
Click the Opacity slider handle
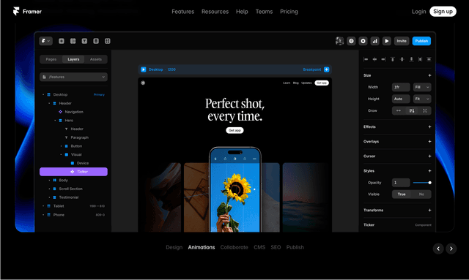tap(429, 182)
